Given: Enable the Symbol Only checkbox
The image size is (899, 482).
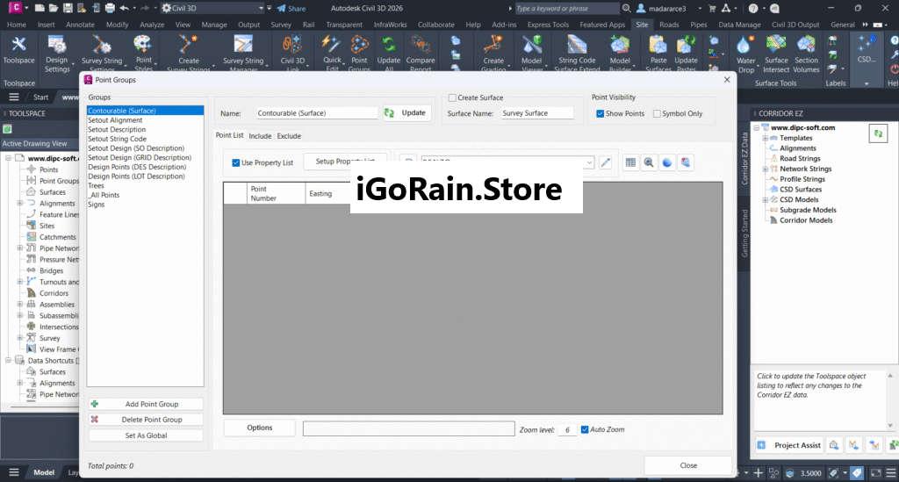Looking at the screenshot, I should click(657, 113).
